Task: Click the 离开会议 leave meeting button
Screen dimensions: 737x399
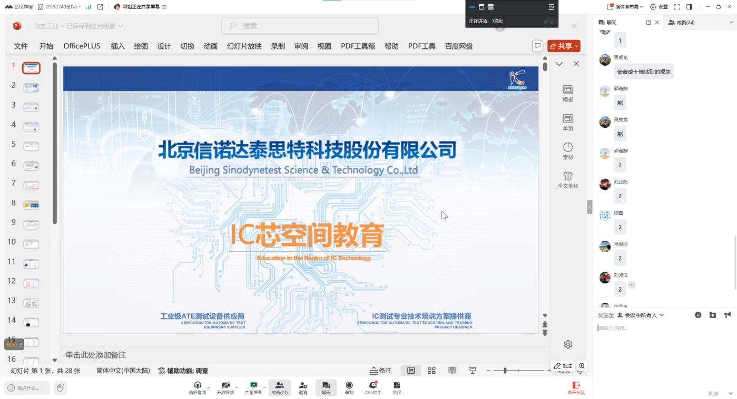Action: point(576,388)
